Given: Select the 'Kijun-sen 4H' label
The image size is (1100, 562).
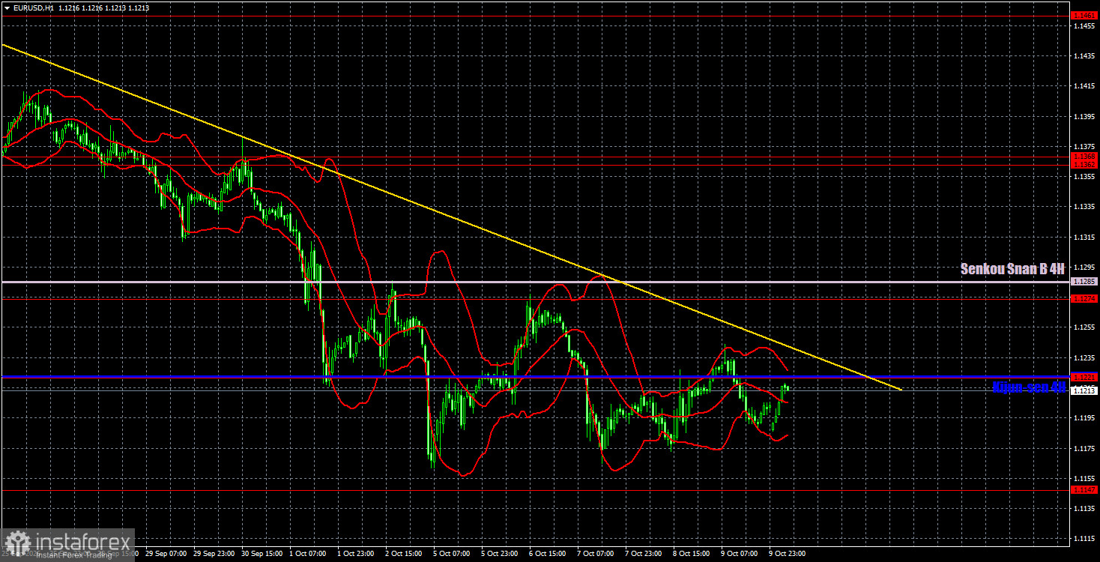Looking at the screenshot, I should [x=1029, y=387].
